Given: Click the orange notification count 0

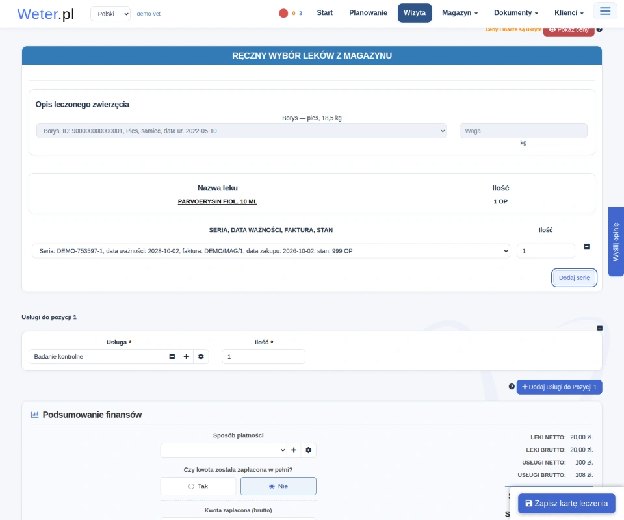Looking at the screenshot, I should point(294,14).
